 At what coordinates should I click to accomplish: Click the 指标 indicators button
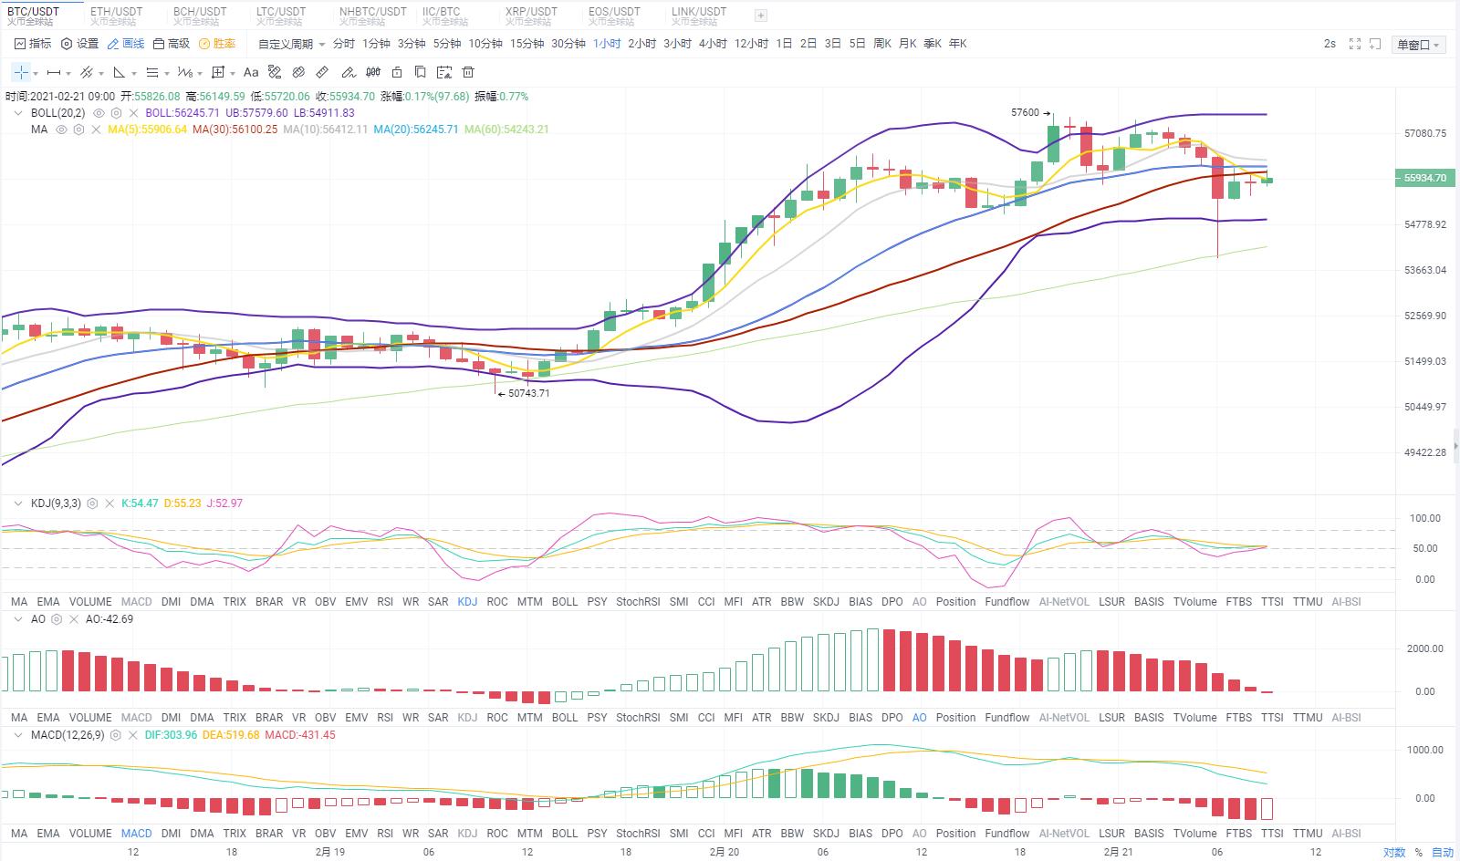[x=33, y=44]
